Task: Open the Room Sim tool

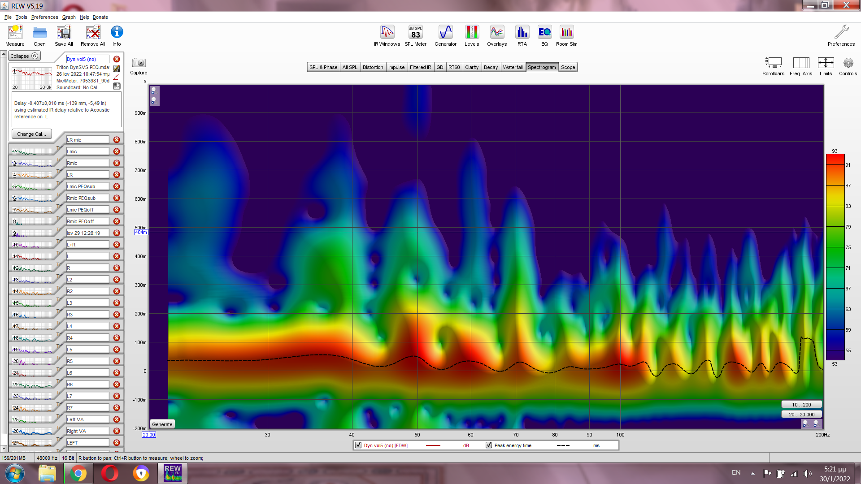Action: tap(567, 36)
